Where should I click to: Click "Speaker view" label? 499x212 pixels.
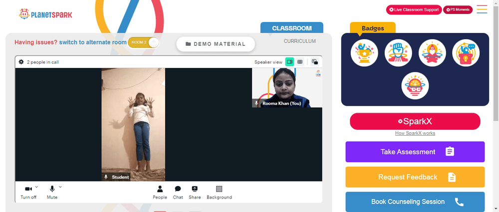coord(268,62)
